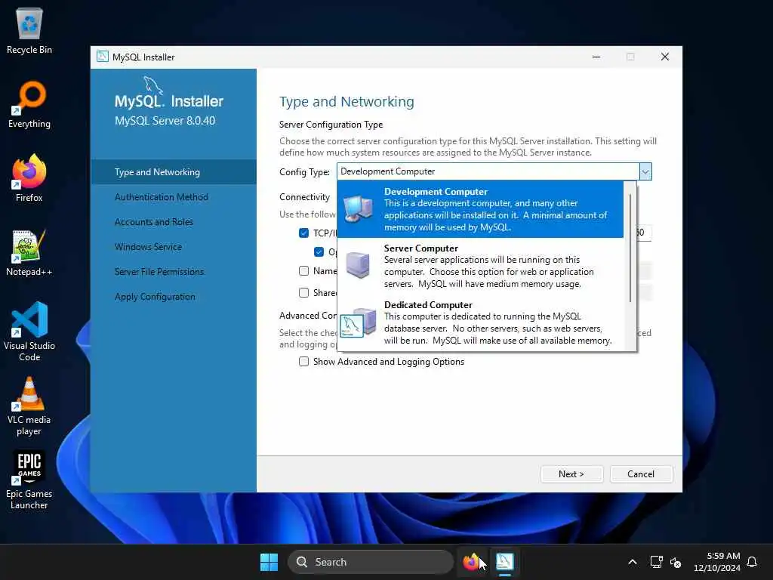Select Server Computer in the dropdown list

(480, 266)
